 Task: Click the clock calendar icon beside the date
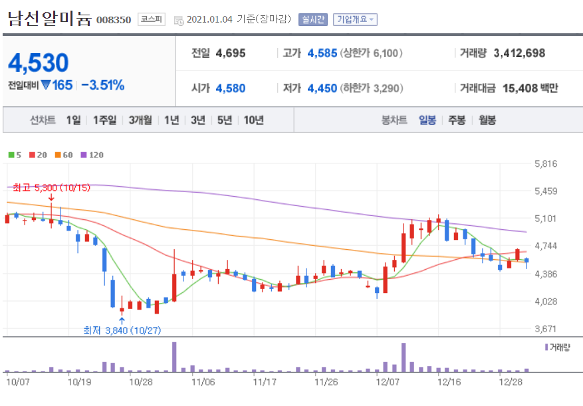(x=178, y=20)
